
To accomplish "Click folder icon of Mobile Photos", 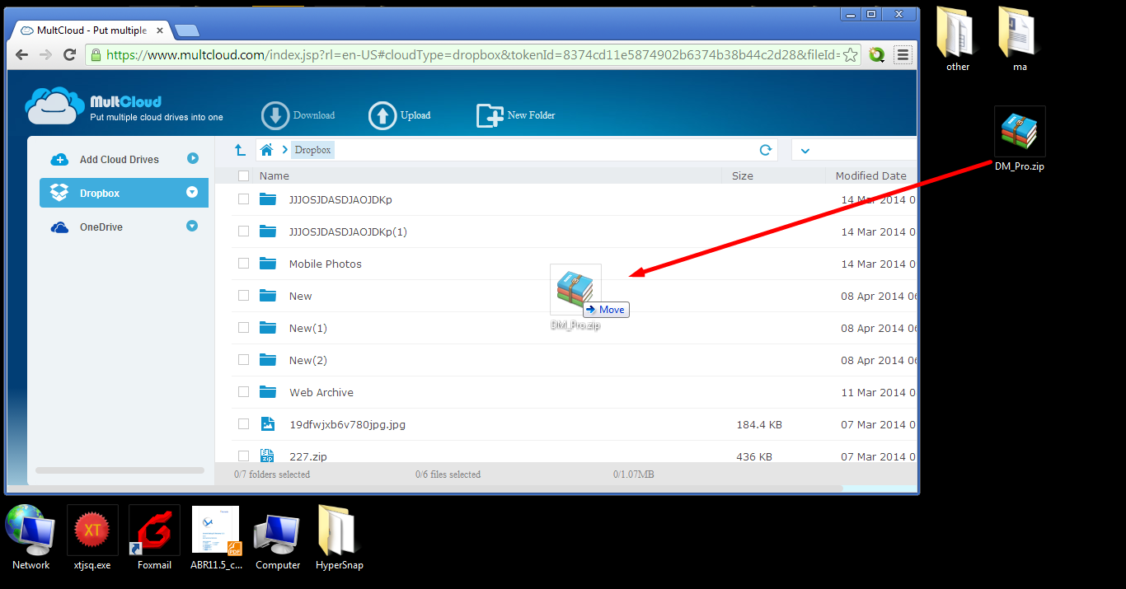I will (x=267, y=264).
